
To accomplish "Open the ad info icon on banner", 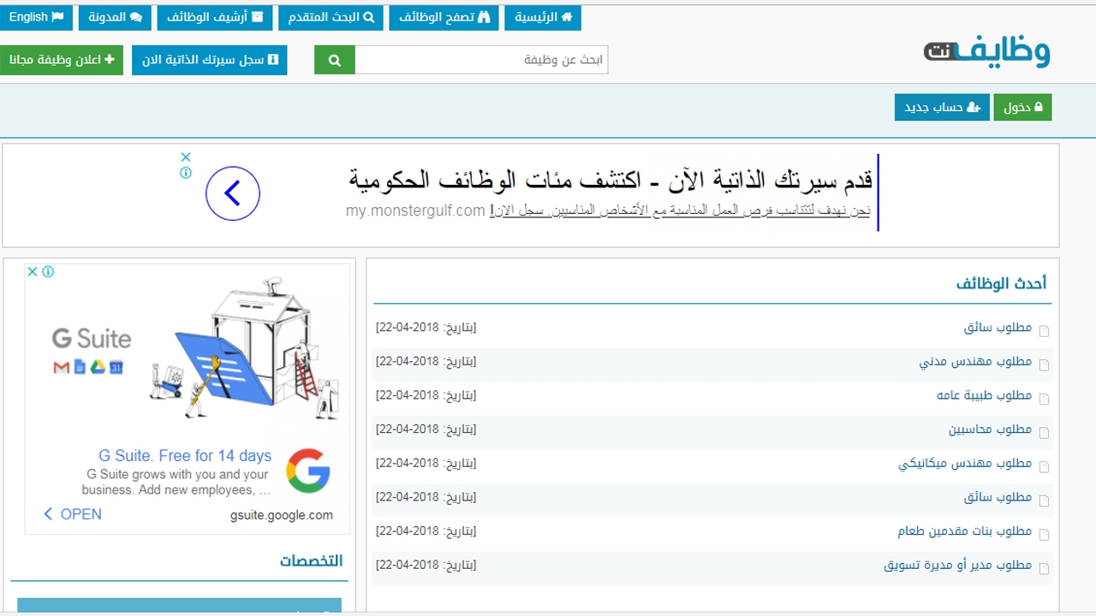I will click(x=186, y=173).
